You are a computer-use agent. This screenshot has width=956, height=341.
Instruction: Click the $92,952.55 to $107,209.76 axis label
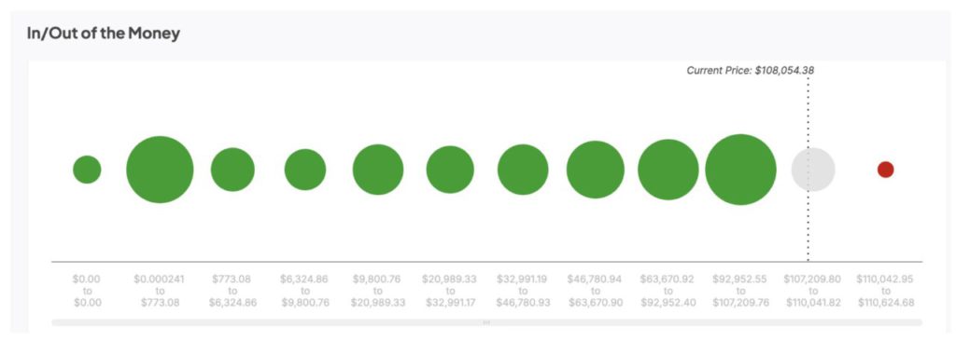[740, 291]
